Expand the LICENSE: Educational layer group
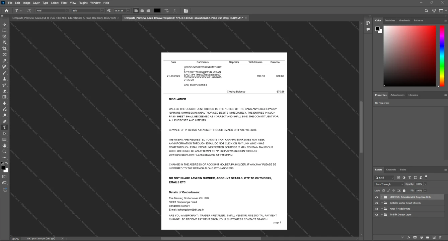Image resolution: width=448 pixels, height=241 pixels. coord(381,197)
